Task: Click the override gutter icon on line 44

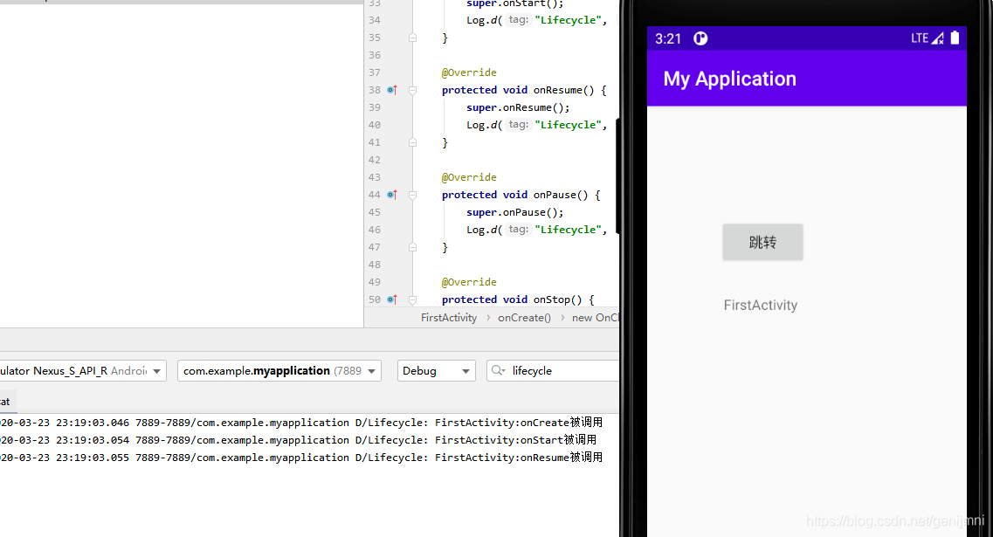Action: 392,195
